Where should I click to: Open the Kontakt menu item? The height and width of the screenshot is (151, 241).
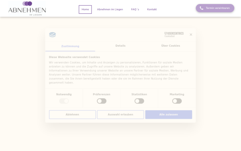152,9
